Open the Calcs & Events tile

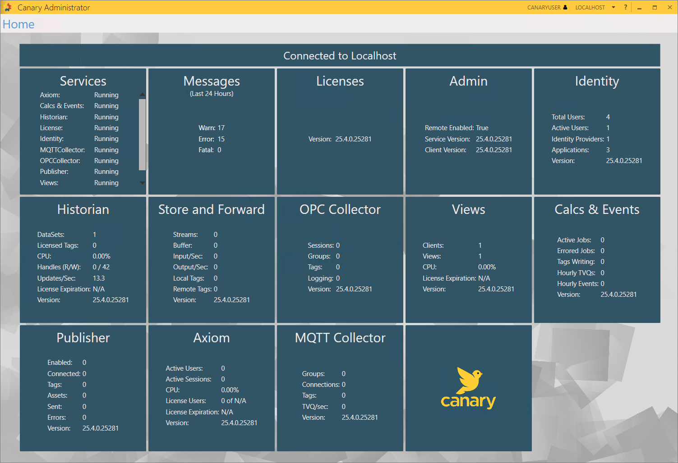[597, 260]
